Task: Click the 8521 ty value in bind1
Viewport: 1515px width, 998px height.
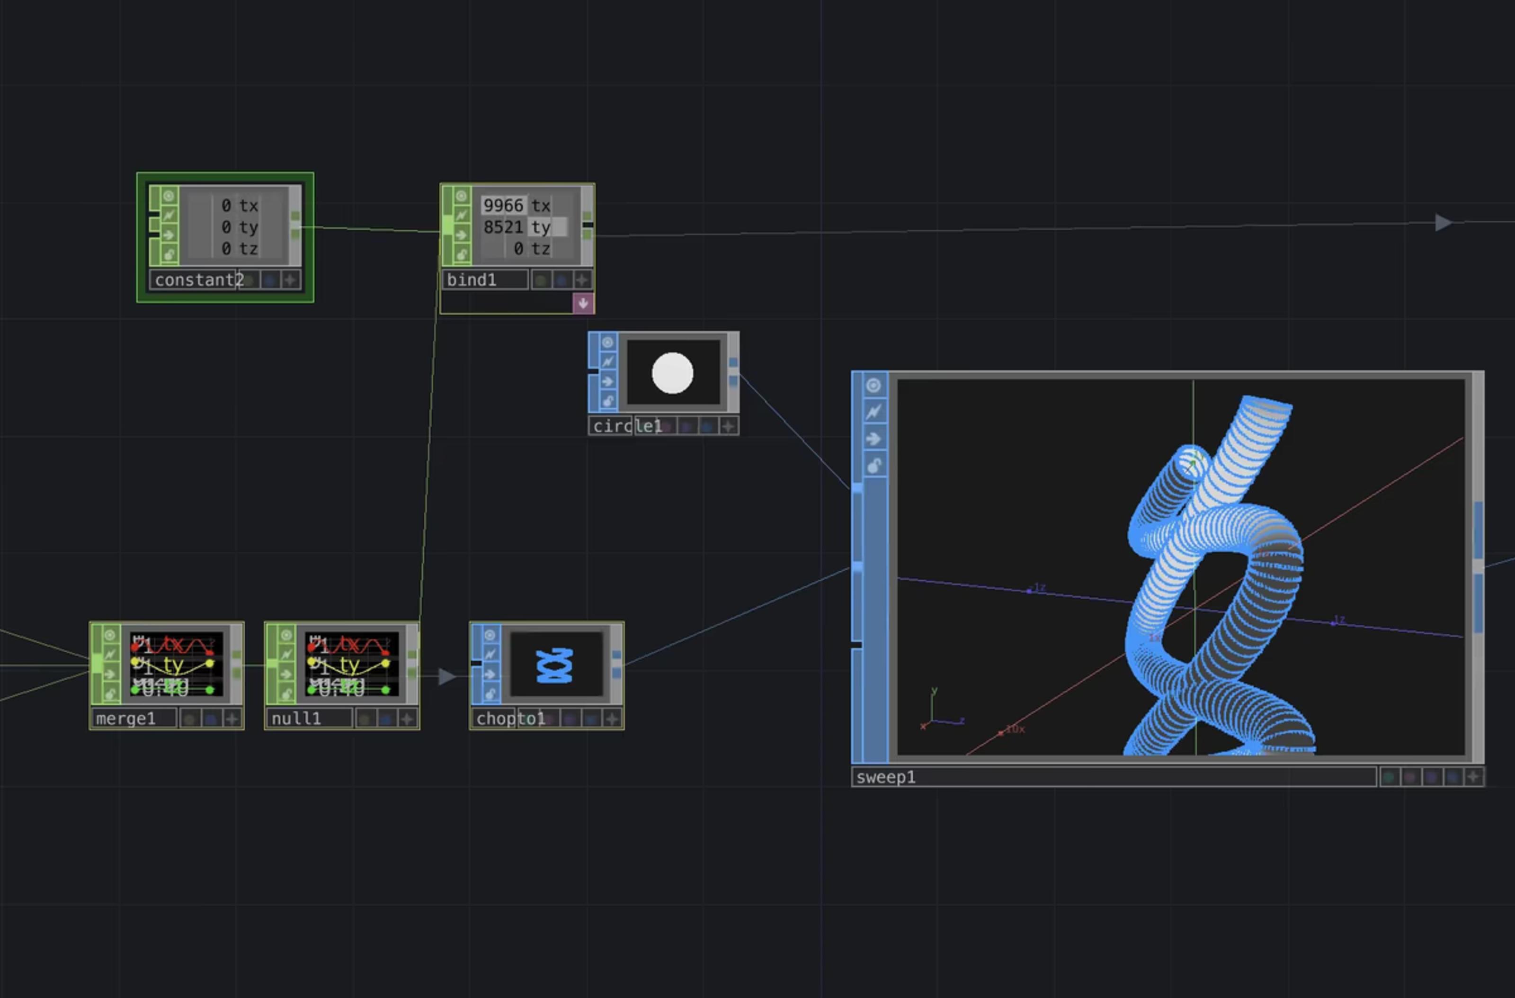Action: pyautogui.click(x=503, y=227)
